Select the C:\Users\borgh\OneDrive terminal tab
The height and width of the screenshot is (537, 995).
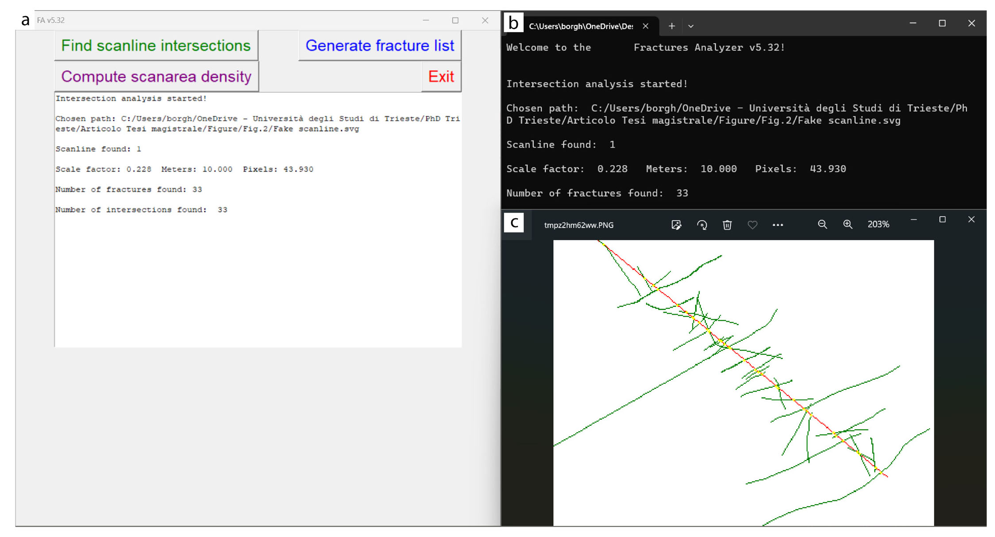(x=580, y=26)
